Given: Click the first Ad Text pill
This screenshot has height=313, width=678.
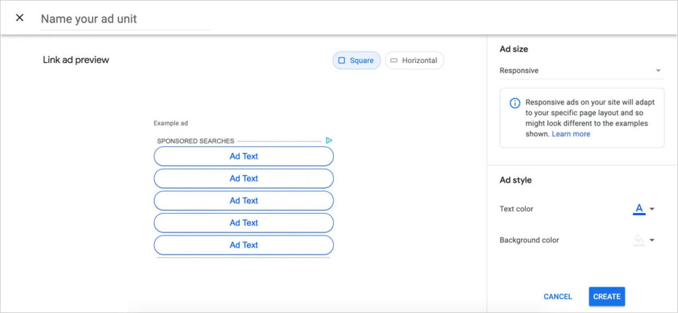Looking at the screenshot, I should tap(244, 156).
